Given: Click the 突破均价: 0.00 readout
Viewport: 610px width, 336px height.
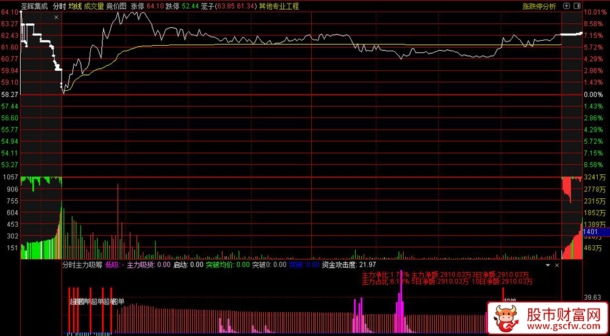Looking at the screenshot, I should tap(228, 265).
